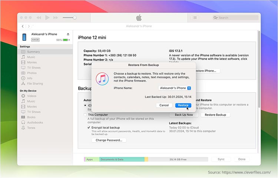Eject Aleksandr's iPhone
The image size is (278, 178).
pyautogui.click(x=68, y=34)
